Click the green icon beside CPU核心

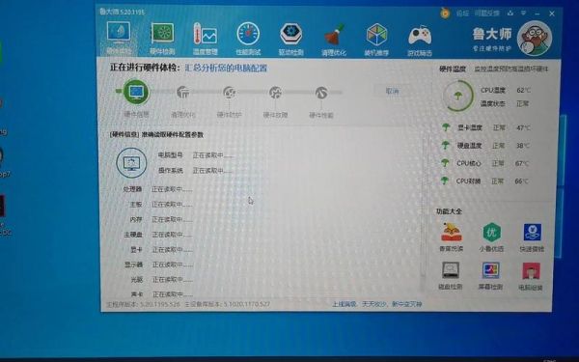click(x=445, y=163)
